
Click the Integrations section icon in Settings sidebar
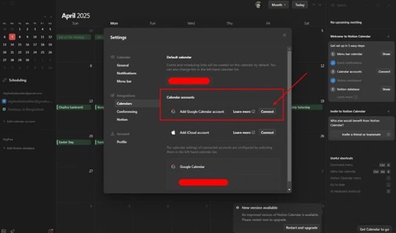click(x=112, y=96)
